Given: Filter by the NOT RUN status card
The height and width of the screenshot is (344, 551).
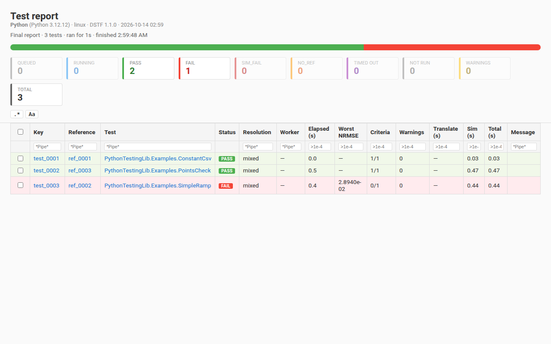Looking at the screenshot, I should point(428,68).
